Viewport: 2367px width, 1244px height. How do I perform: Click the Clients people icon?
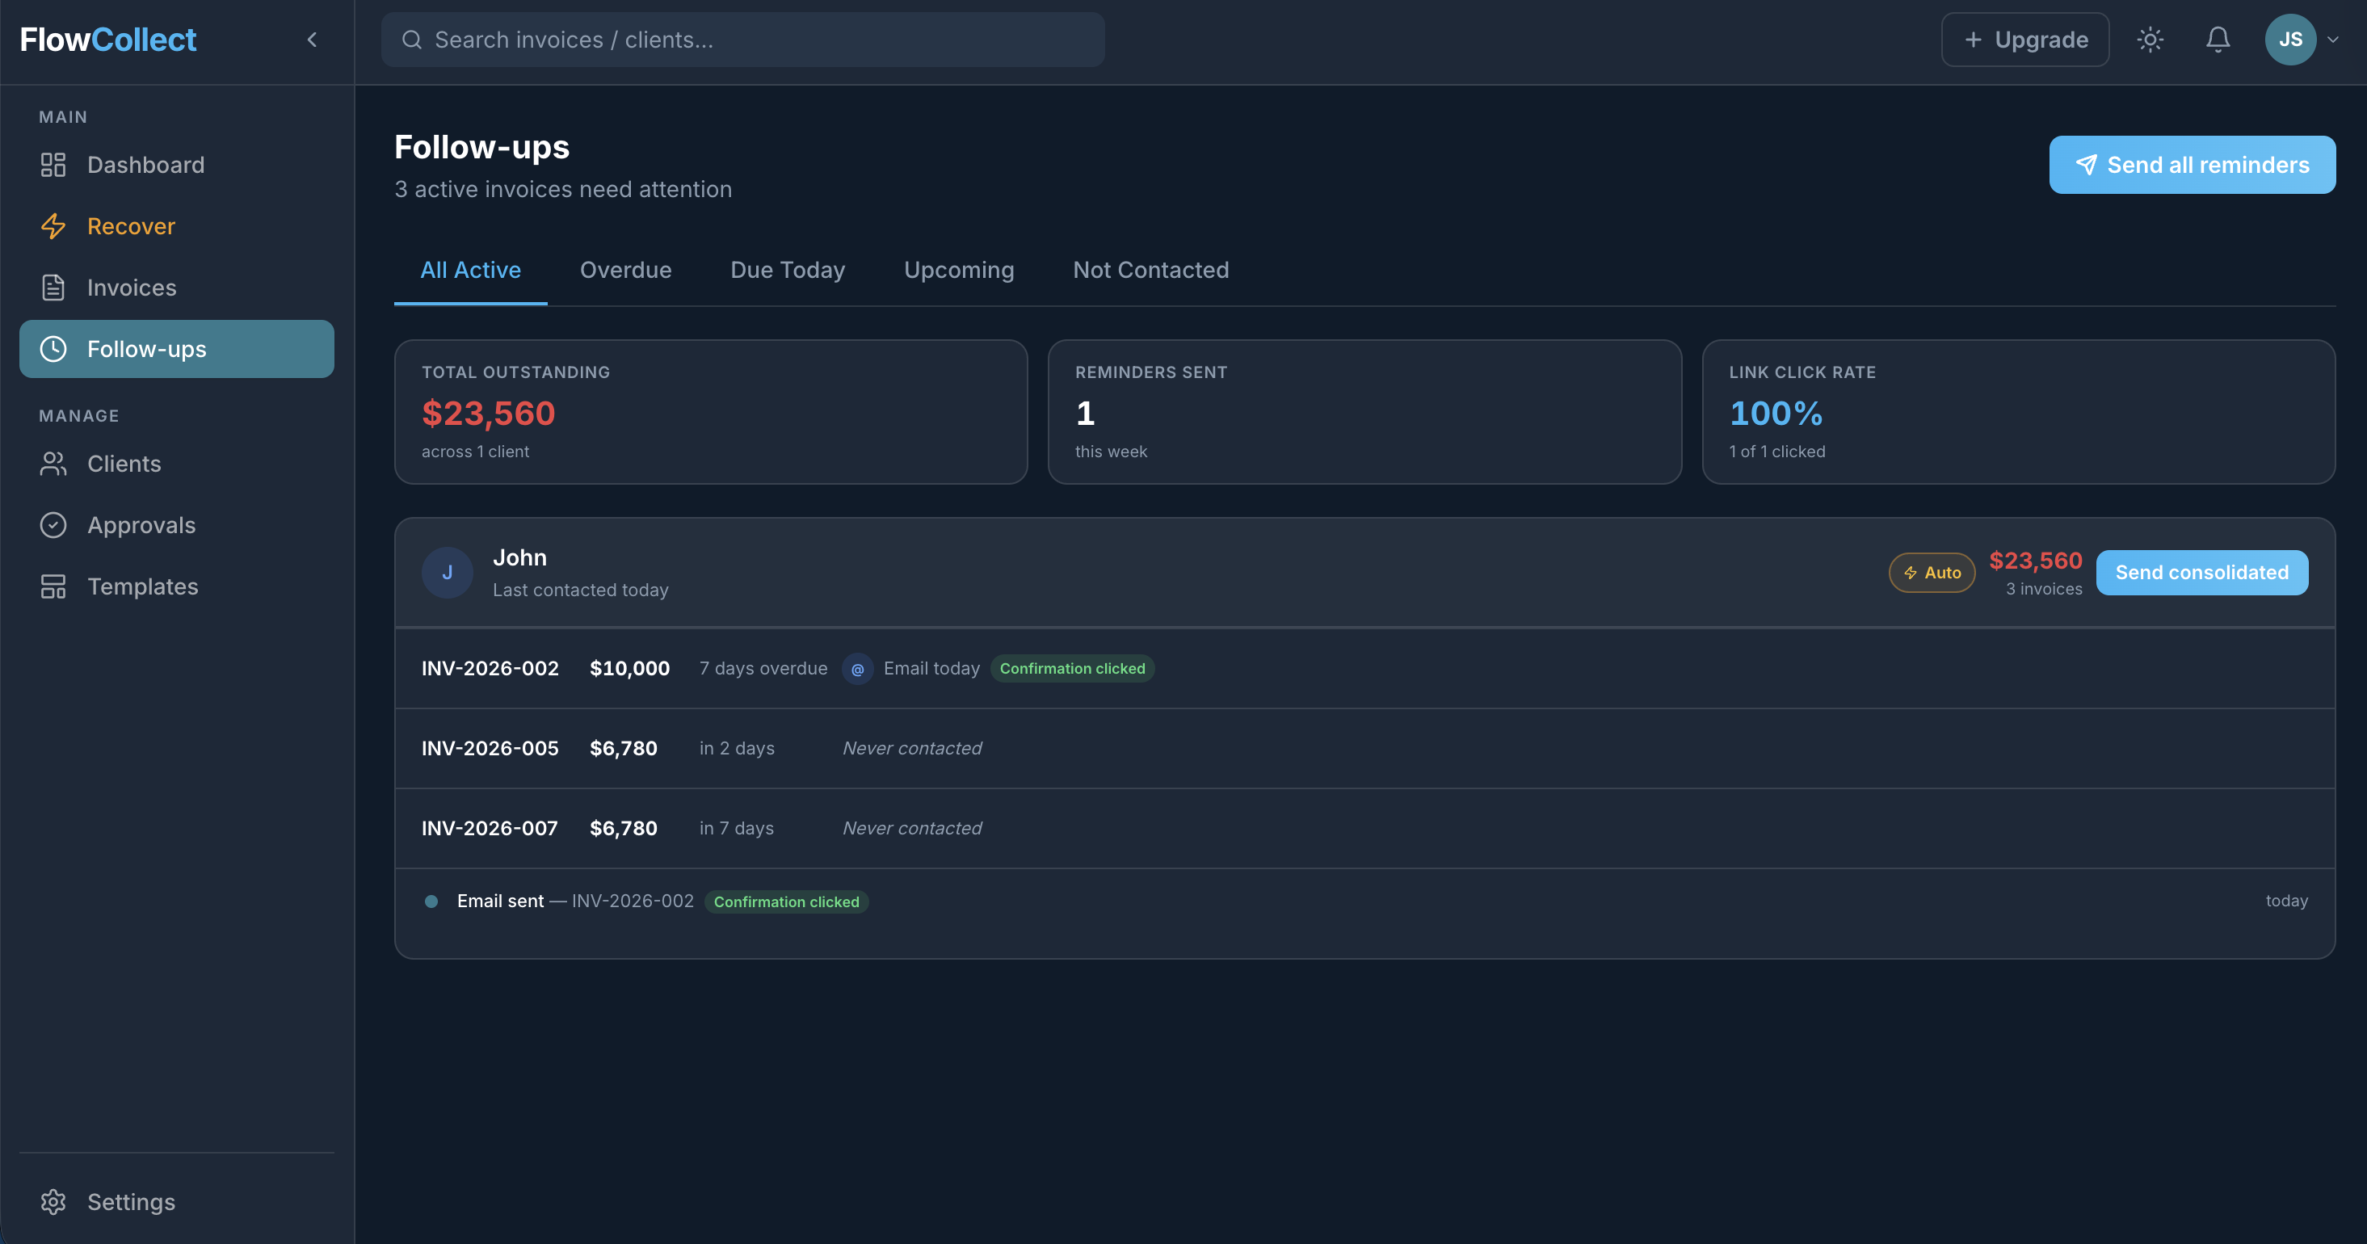coord(53,464)
